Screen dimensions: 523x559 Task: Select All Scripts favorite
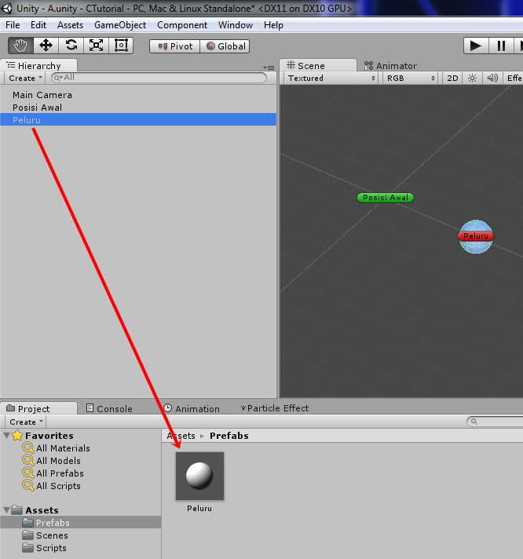(x=58, y=486)
